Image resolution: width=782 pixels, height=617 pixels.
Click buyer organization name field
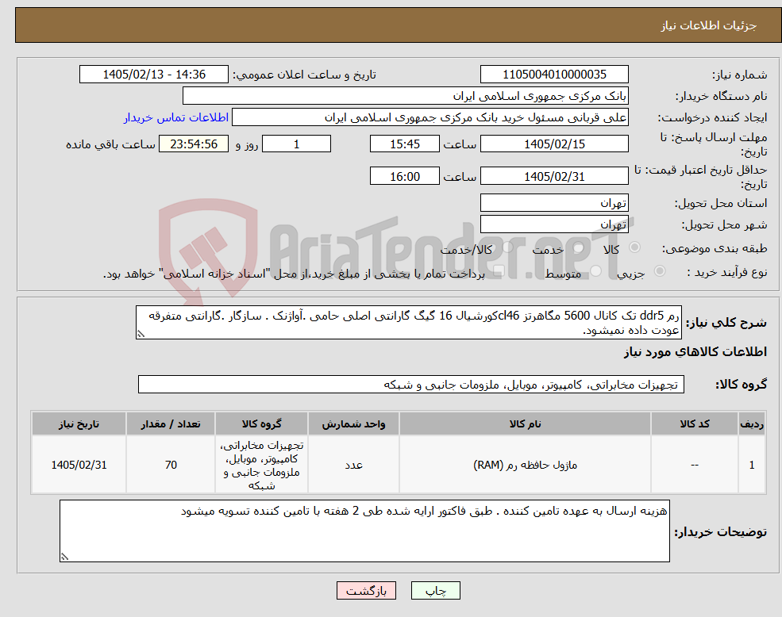(406, 96)
